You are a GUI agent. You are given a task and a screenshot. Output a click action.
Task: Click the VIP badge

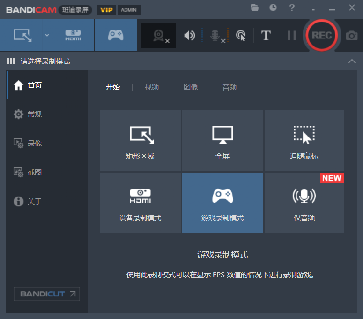coord(106,10)
